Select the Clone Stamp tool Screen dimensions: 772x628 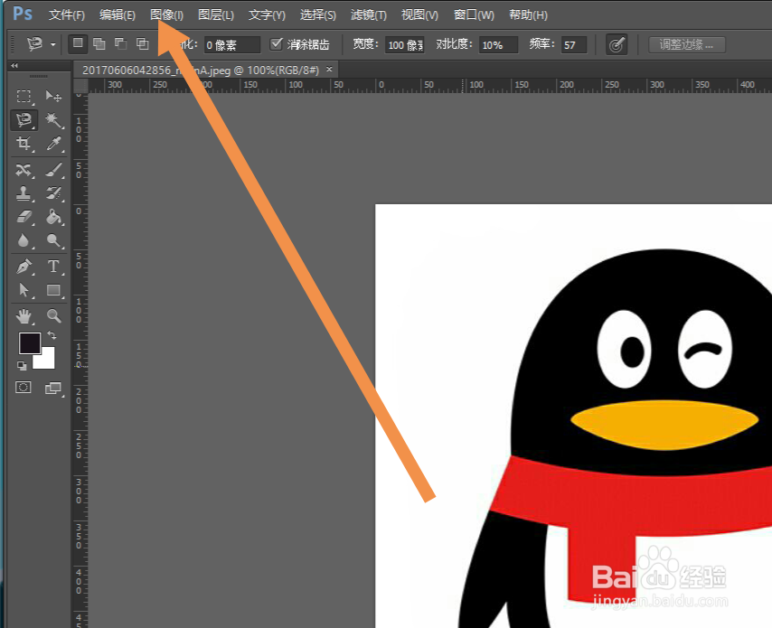point(24,193)
